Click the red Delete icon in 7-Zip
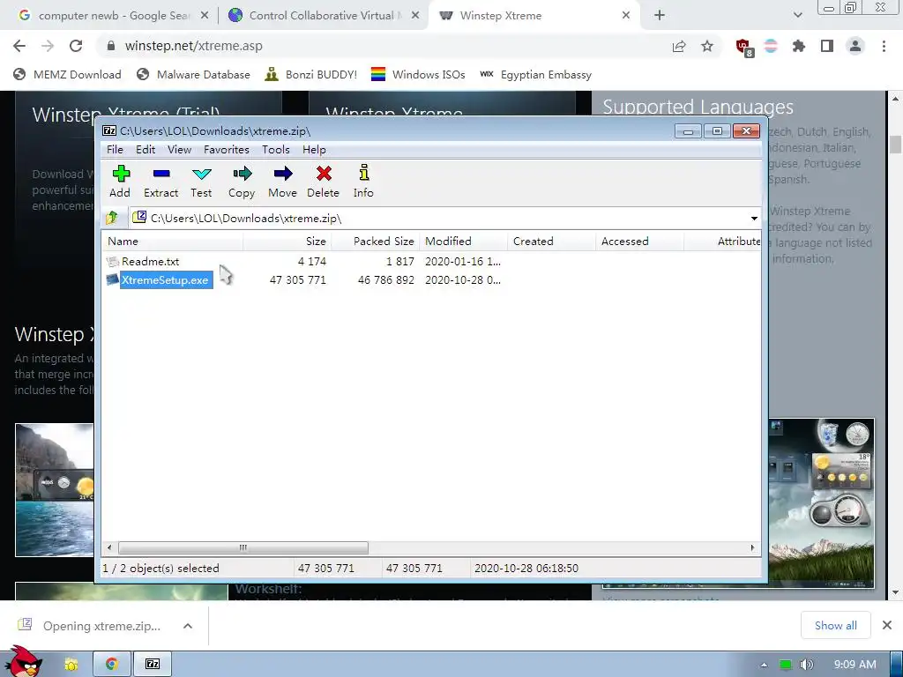 [x=323, y=182]
